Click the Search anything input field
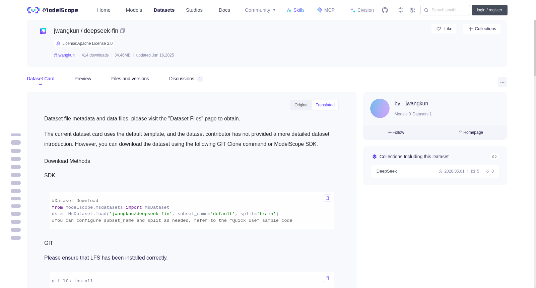The width and height of the screenshot is (536, 288). pos(445,10)
